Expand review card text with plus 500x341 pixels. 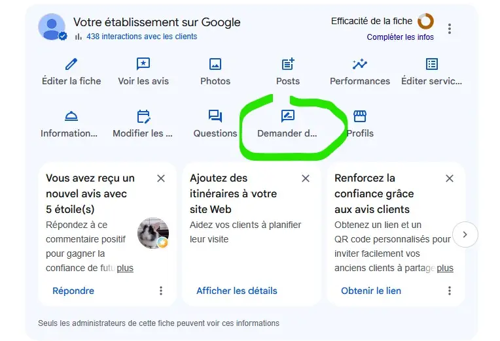125,268
